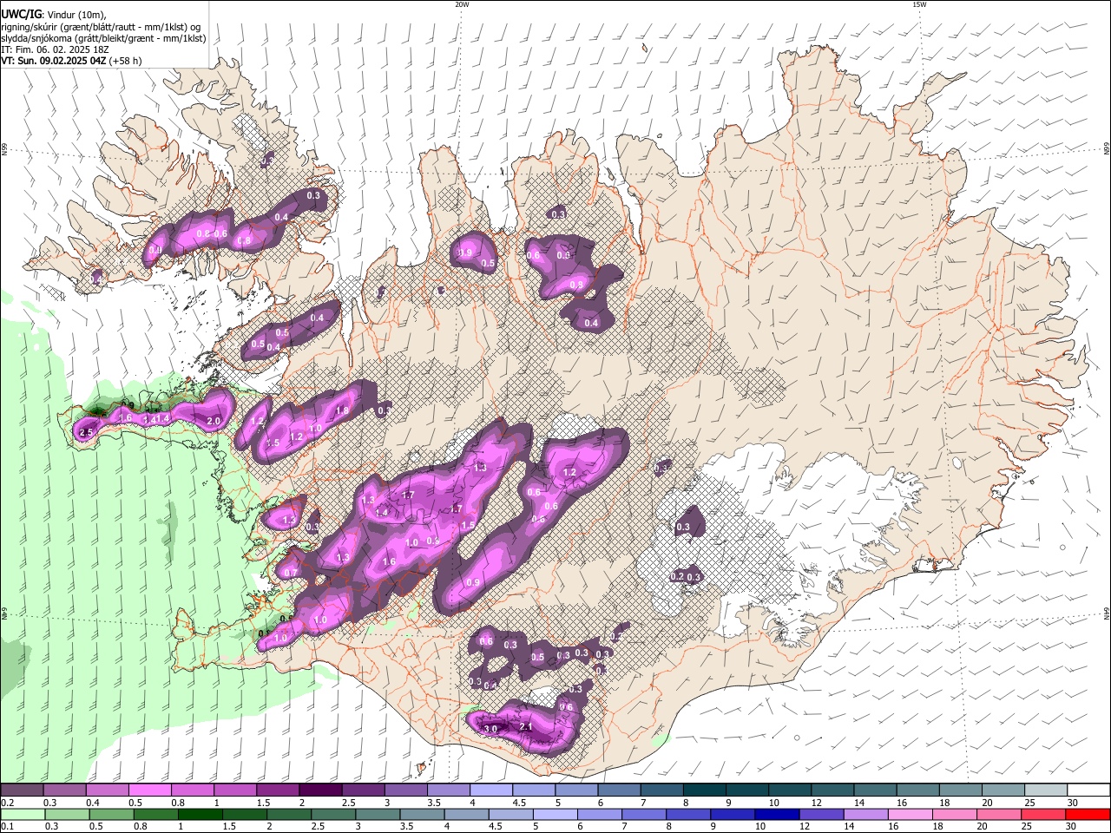Click the bright pink 0.5 snow-scale swatch
This screenshot has height=833, width=1111.
[150, 790]
